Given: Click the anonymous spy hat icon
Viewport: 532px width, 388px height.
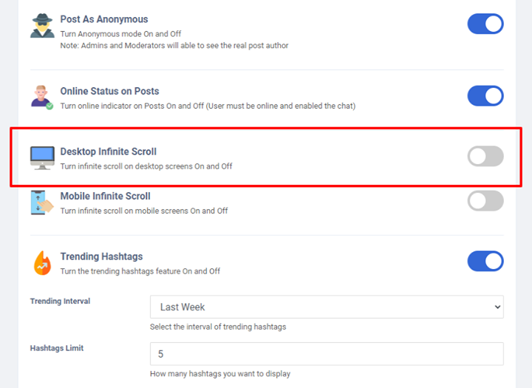Looking at the screenshot, I should point(42,26).
